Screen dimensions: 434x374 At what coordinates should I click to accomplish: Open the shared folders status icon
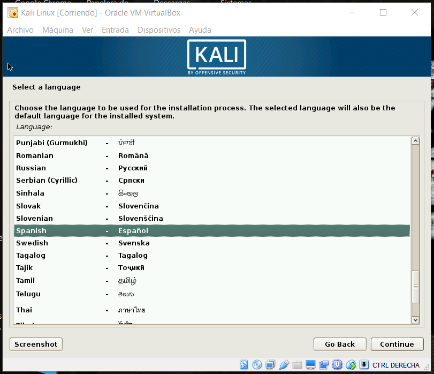click(298, 365)
